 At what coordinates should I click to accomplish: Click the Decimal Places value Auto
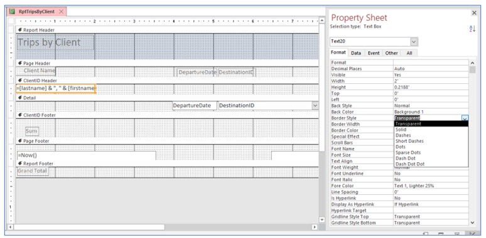431,69
